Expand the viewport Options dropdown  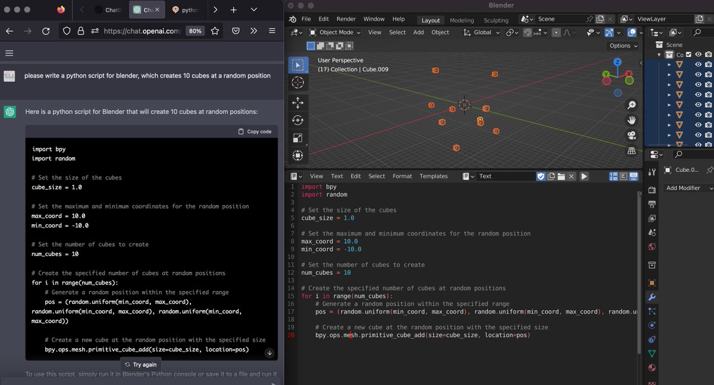(623, 45)
